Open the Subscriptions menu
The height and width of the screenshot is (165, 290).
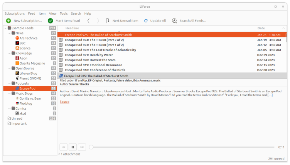tap(15, 13)
